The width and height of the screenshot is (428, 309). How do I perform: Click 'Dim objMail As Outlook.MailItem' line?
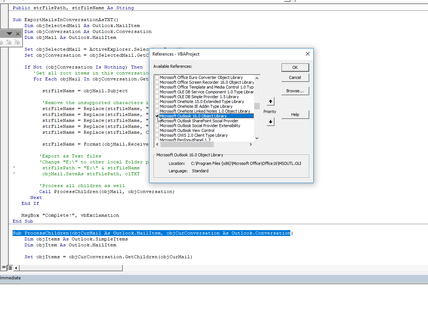coord(70,37)
